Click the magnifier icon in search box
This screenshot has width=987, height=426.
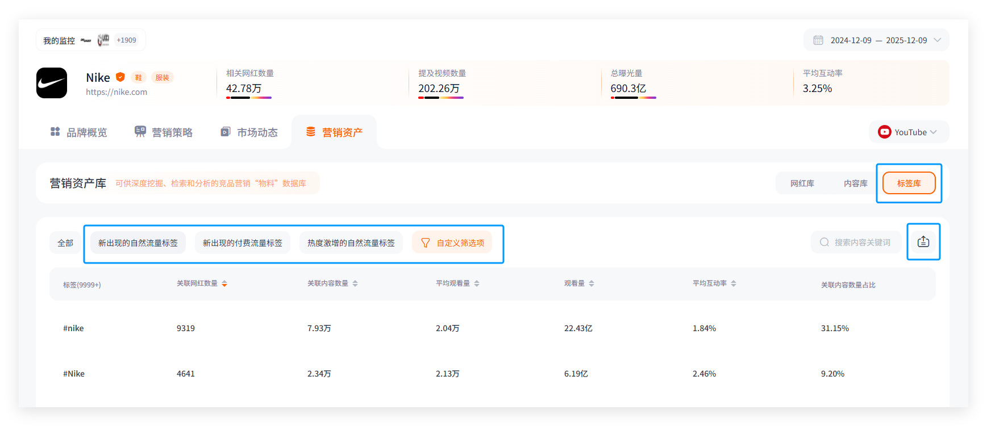[x=824, y=243]
